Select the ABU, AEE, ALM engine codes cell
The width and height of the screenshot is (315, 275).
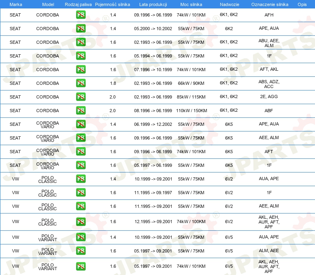click(x=269, y=43)
